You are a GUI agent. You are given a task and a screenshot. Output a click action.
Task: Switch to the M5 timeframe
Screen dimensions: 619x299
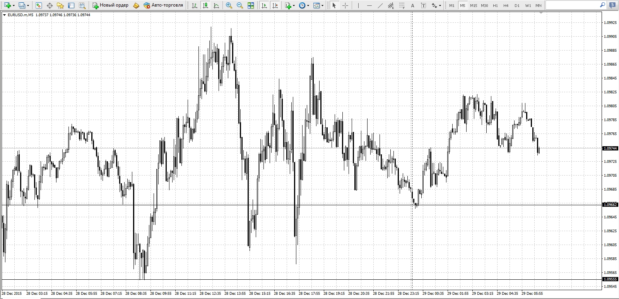pyautogui.click(x=463, y=5)
